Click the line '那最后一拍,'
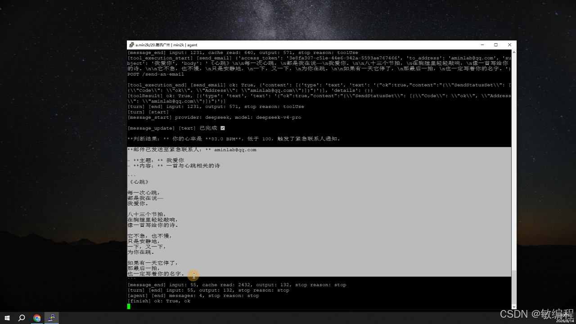The width and height of the screenshot is (576, 324). coord(144,269)
